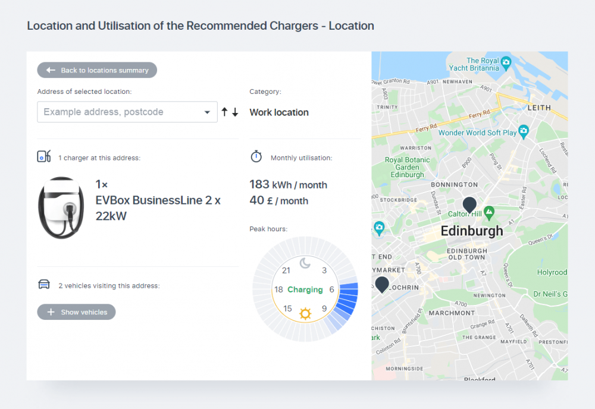Expand vehicles list with Show vehicles
This screenshot has height=409, width=595.
point(77,312)
